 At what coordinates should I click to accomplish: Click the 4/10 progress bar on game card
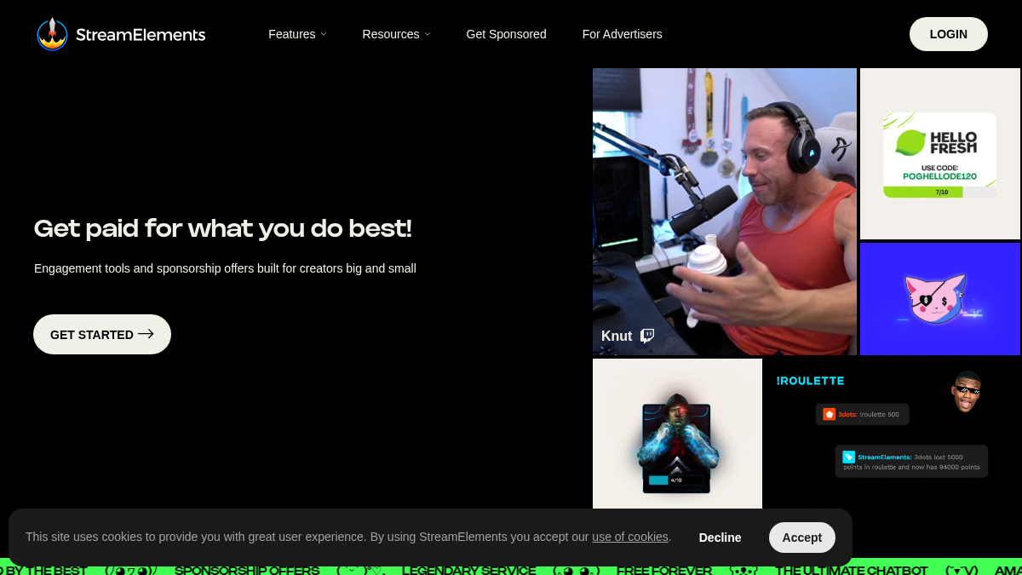point(676,480)
